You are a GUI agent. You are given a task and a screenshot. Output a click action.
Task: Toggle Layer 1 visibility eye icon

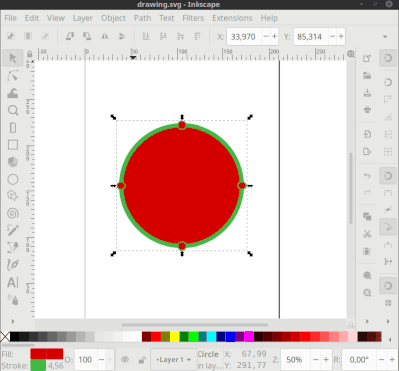click(x=125, y=360)
